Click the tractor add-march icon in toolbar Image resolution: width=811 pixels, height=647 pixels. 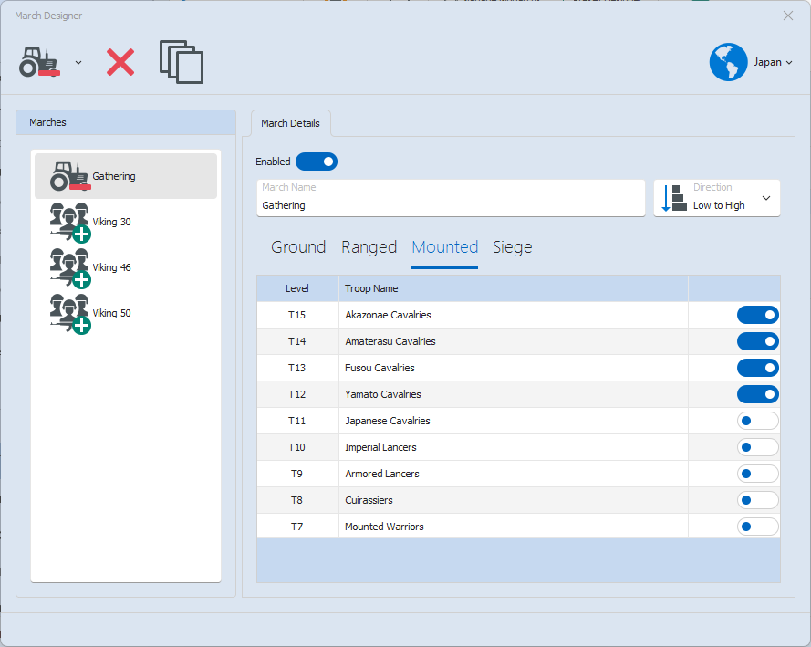tap(39, 62)
